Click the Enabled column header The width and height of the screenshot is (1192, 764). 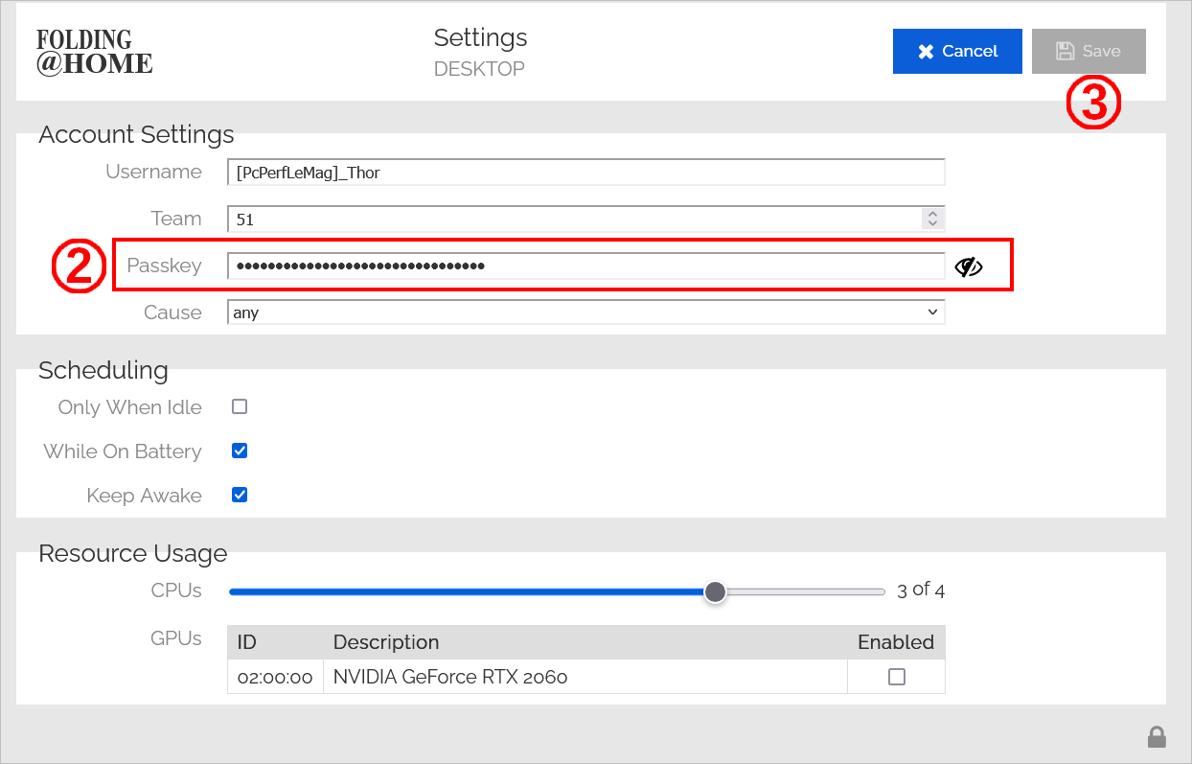tap(895, 642)
